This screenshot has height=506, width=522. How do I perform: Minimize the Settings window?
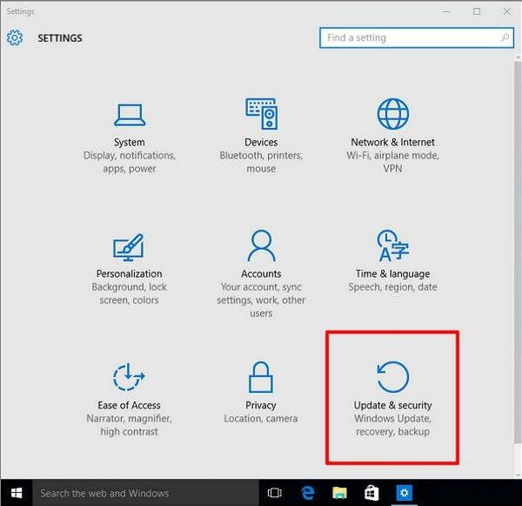[446, 11]
